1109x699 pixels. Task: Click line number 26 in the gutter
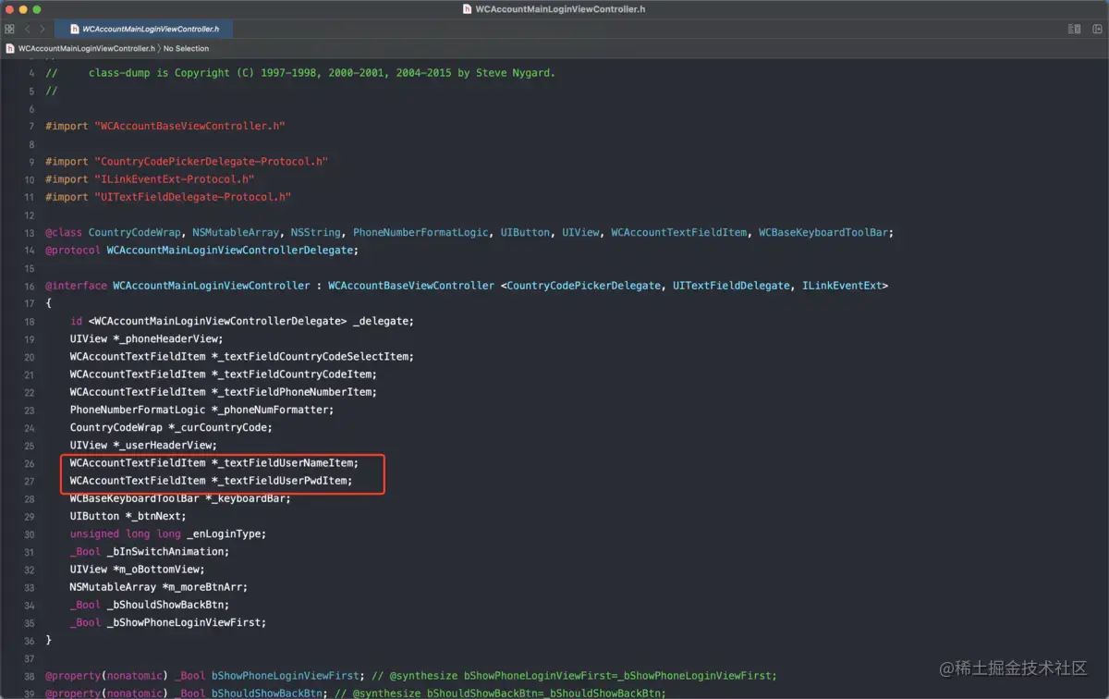29,463
